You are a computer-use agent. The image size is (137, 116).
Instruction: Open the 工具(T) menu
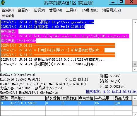72,10
